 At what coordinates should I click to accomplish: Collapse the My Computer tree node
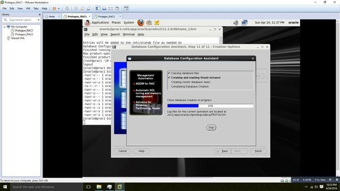4,27
